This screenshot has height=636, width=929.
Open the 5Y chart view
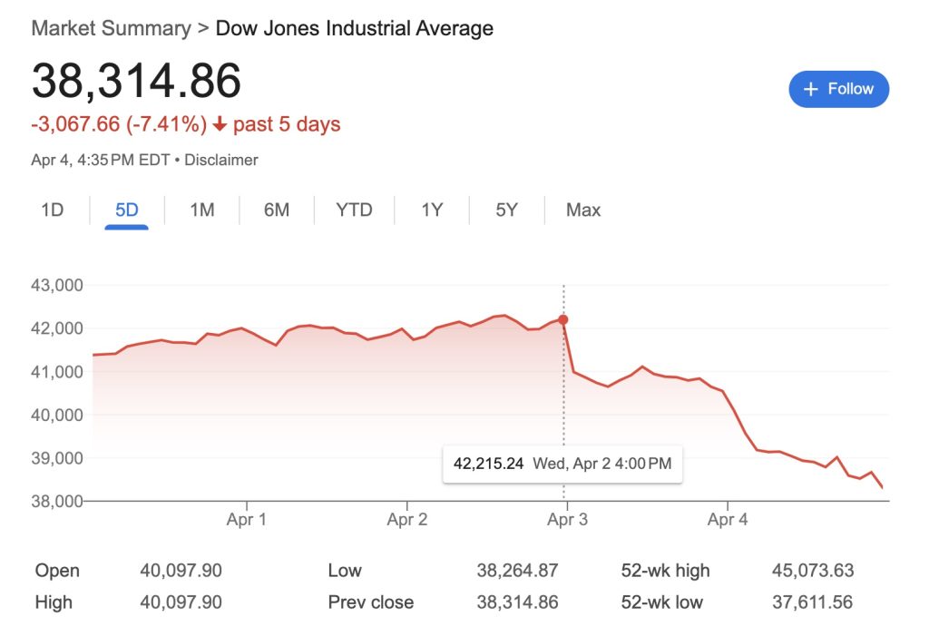[505, 210]
